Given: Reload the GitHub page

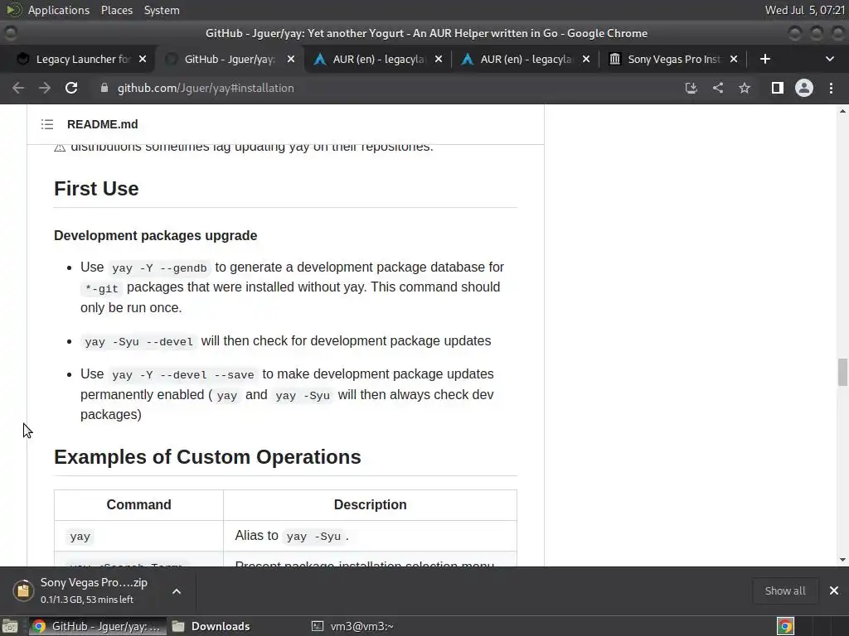Looking at the screenshot, I should [x=71, y=88].
